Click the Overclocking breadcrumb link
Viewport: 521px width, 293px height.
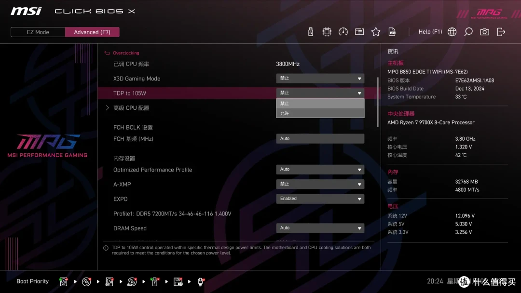point(126,53)
